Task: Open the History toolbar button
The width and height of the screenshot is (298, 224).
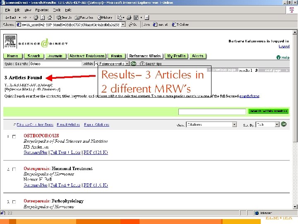Action: tap(105, 17)
